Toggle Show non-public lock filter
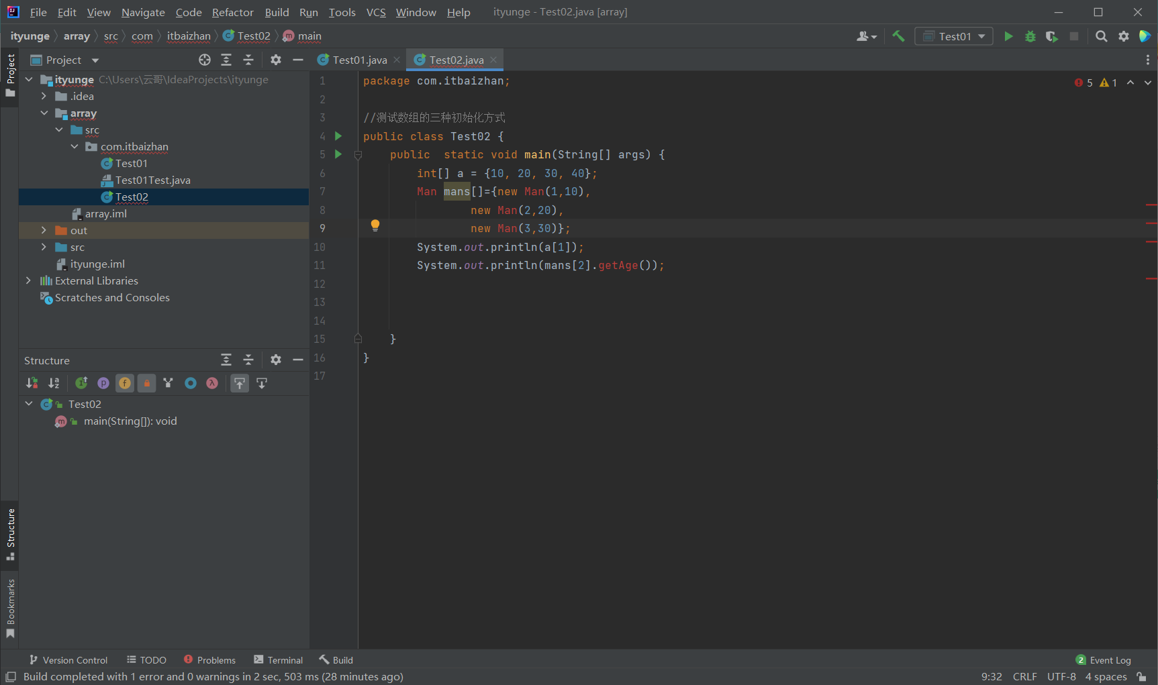1158x685 pixels. (147, 383)
